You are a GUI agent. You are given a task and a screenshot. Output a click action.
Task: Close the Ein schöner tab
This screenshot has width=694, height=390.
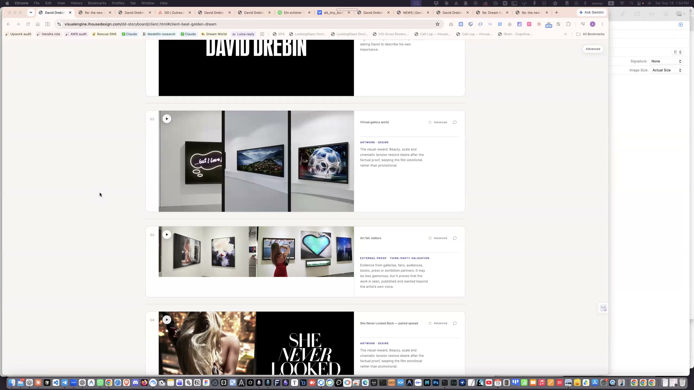[309, 12]
